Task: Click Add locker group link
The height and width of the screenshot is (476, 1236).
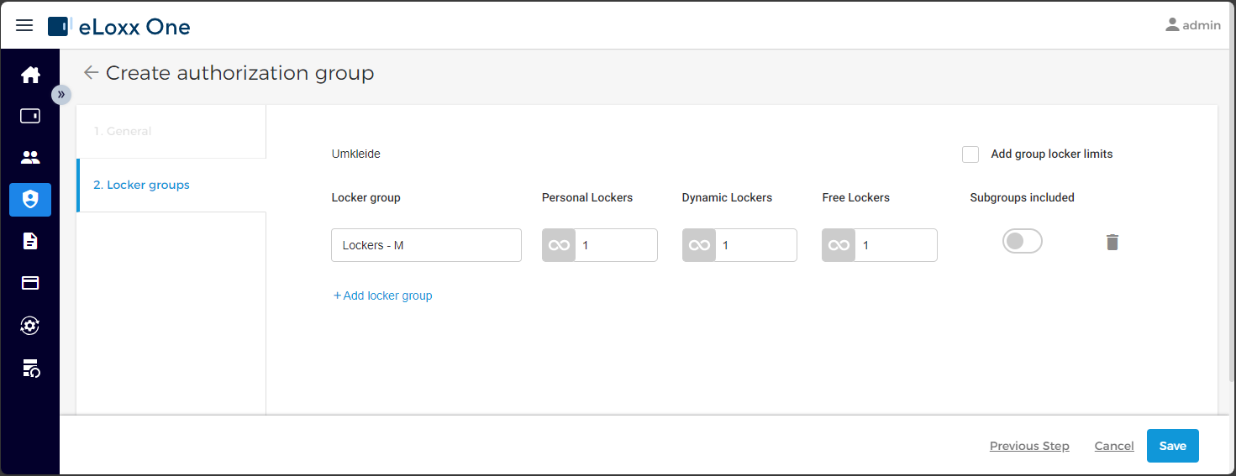Action: (x=383, y=296)
